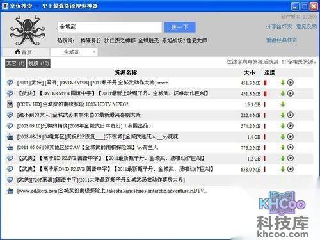Viewport: 320px width, 240px height.
Task: Download the [2011][武侠][国语] 451.3 MB rmvb resource
Action: pos(283,83)
